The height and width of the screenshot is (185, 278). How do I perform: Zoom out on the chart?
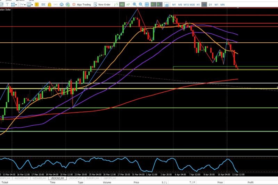tap(141, 5)
